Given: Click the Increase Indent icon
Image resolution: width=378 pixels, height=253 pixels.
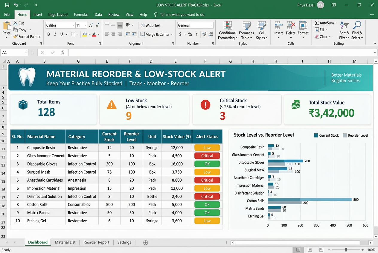Looking at the screenshot, I should coord(135,34).
